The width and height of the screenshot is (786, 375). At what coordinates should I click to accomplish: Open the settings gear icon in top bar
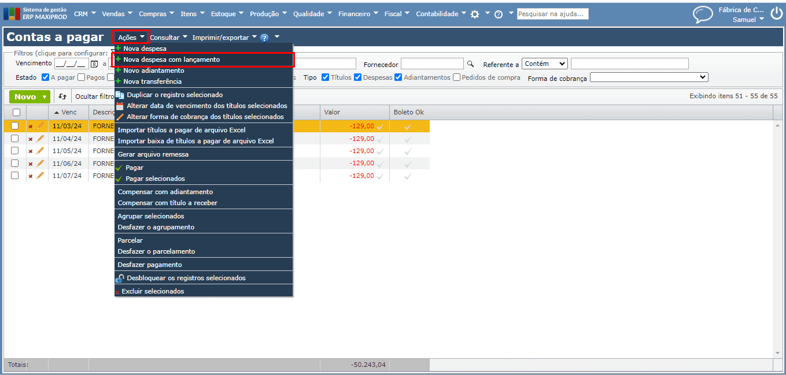click(475, 14)
